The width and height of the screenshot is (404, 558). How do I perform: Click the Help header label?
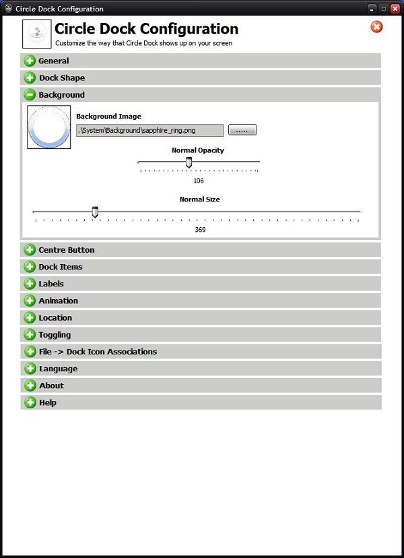click(48, 403)
